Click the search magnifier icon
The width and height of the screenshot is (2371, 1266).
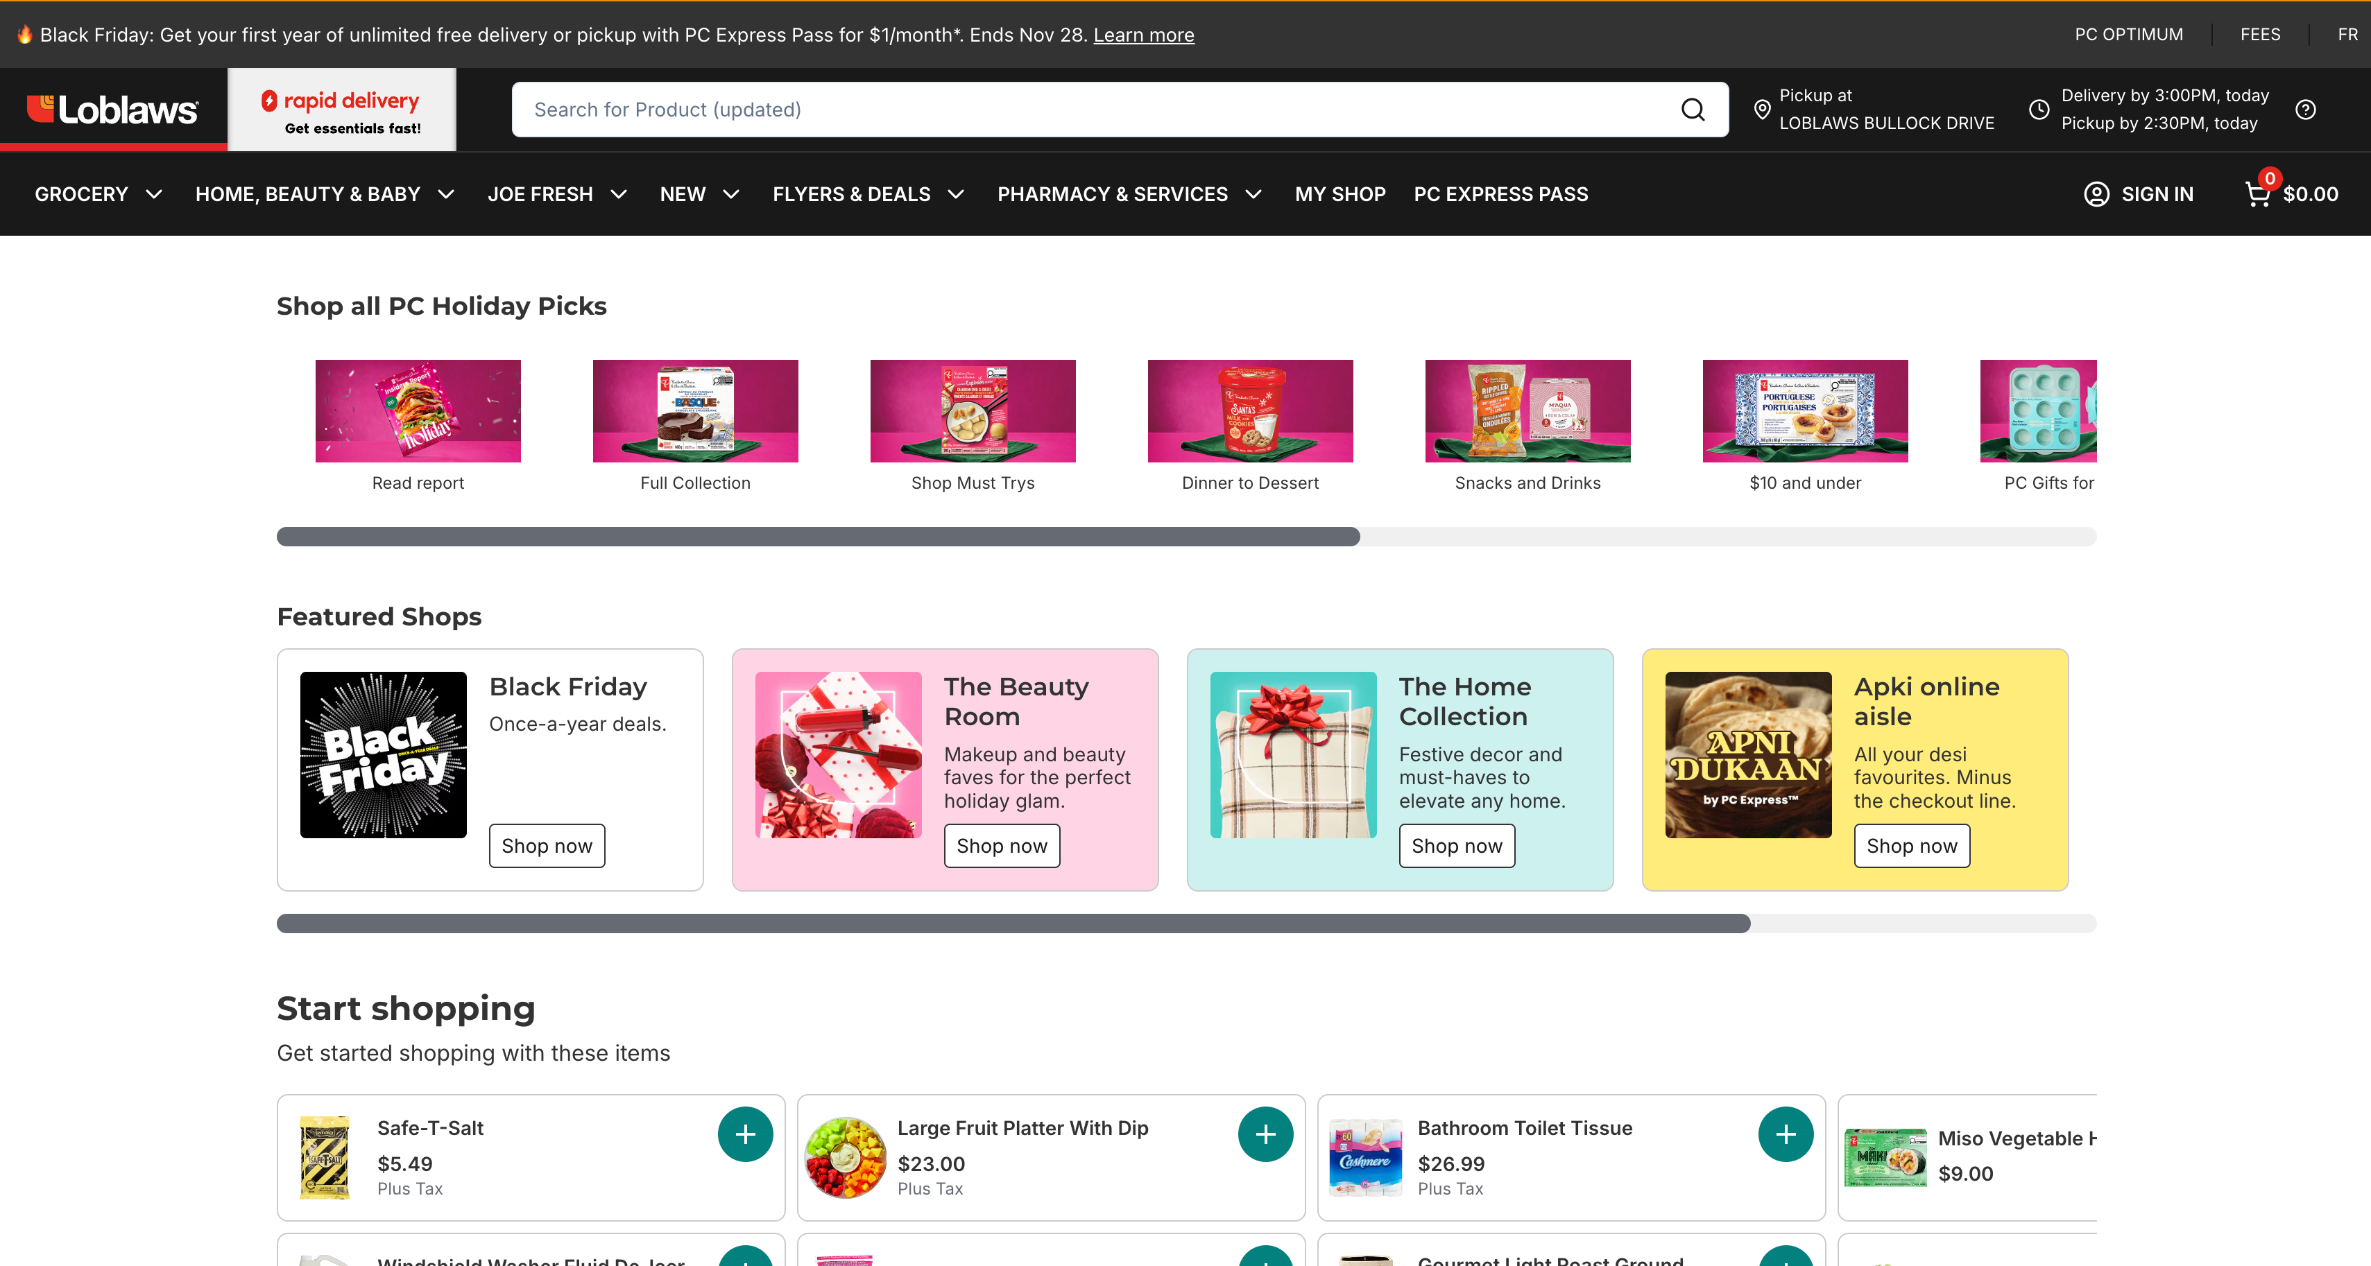click(x=1693, y=110)
